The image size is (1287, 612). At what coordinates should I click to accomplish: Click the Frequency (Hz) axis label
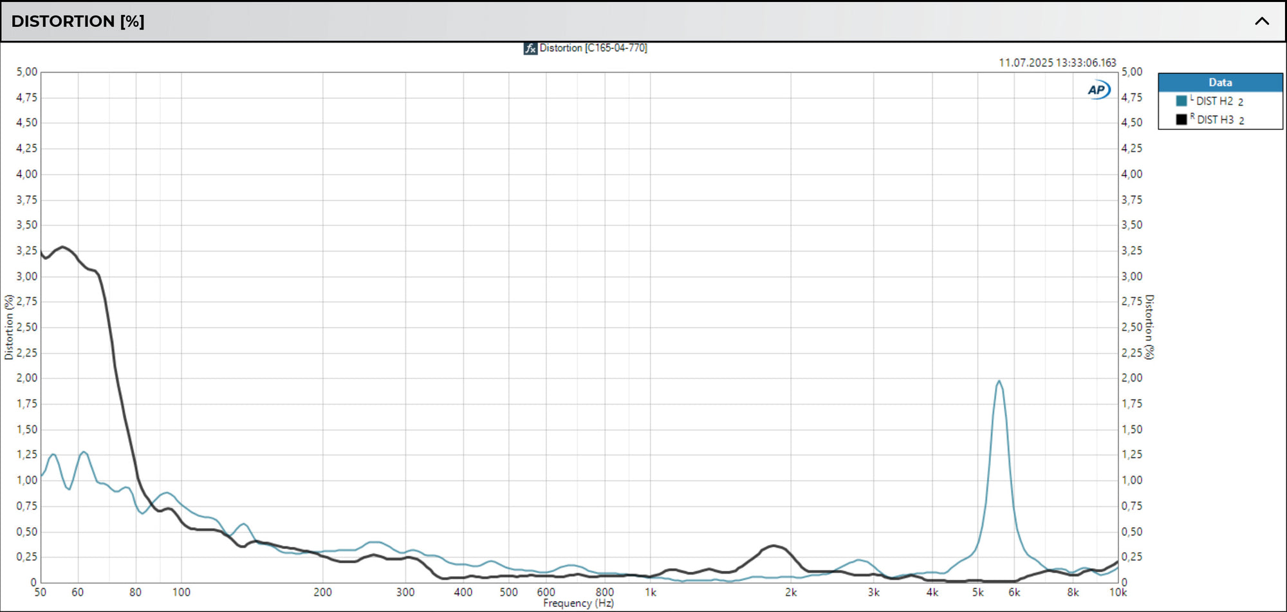[578, 603]
